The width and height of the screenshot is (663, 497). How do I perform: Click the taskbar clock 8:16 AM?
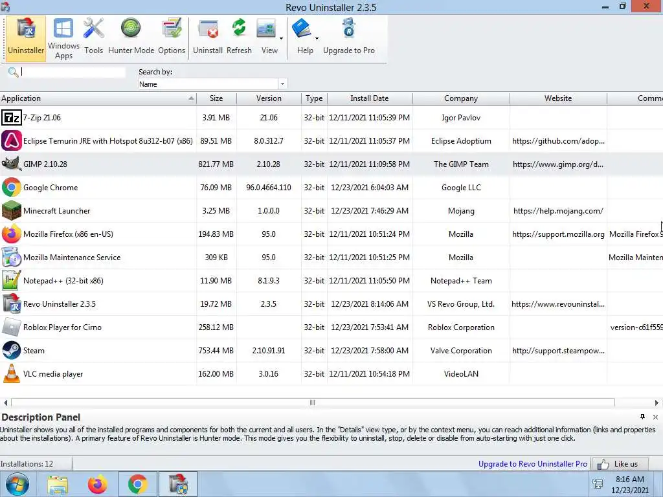[629, 480]
